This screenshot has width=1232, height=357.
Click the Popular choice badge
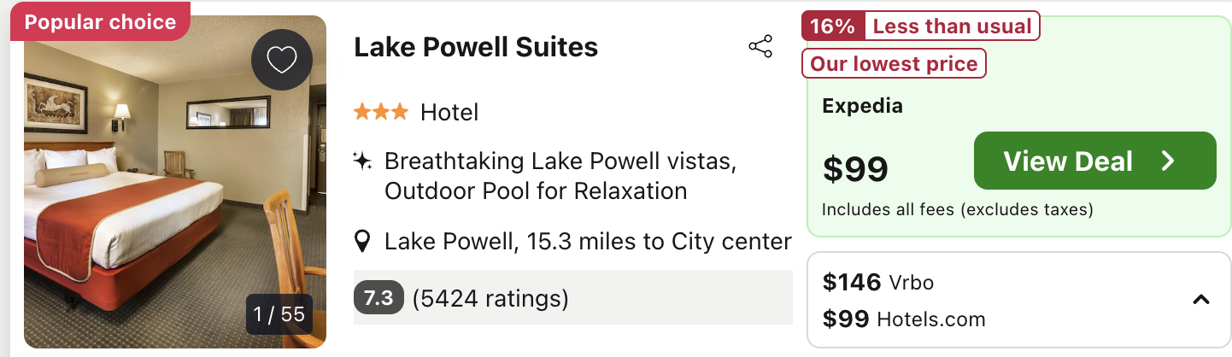click(100, 22)
